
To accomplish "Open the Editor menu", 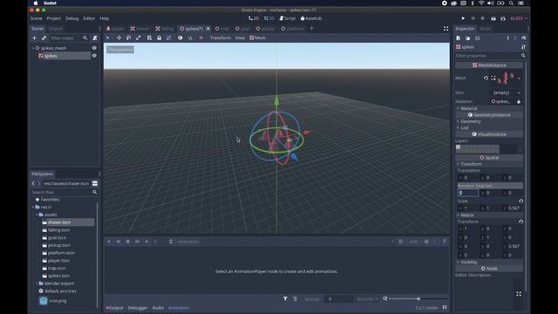I will (x=89, y=18).
